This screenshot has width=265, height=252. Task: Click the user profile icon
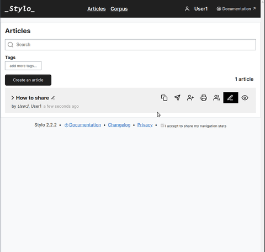pos(187,9)
